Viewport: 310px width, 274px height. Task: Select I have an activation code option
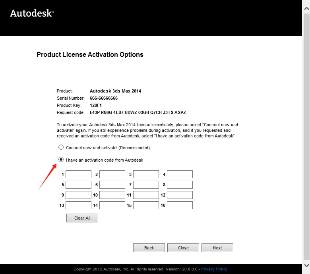[61, 160]
